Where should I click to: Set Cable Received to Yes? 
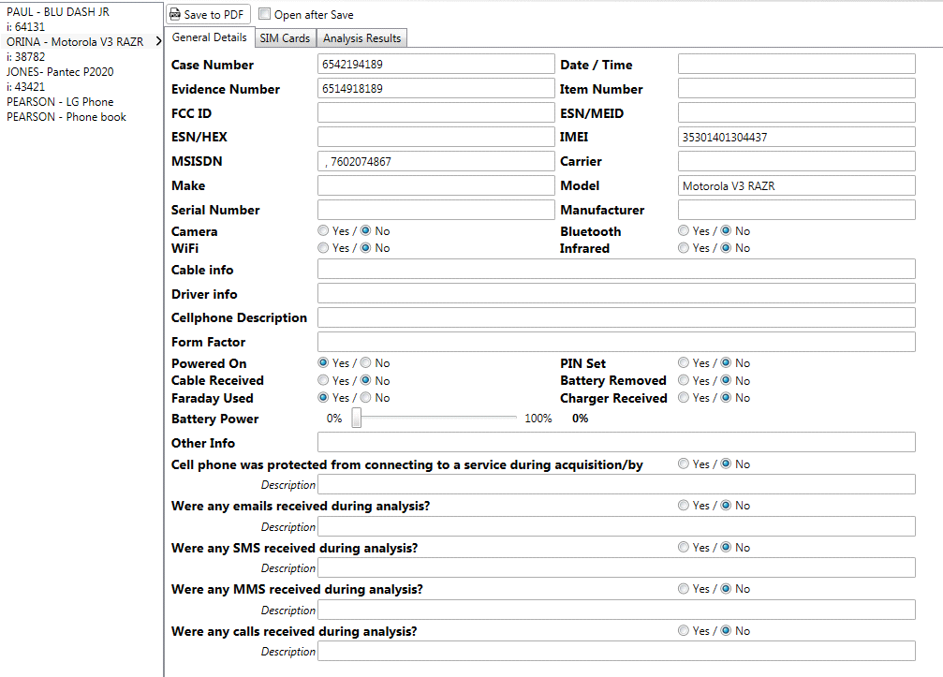(324, 380)
